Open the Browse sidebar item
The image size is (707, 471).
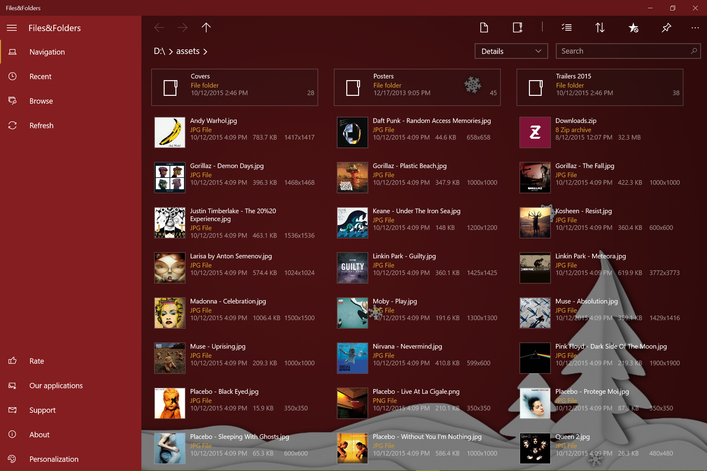[x=41, y=101]
